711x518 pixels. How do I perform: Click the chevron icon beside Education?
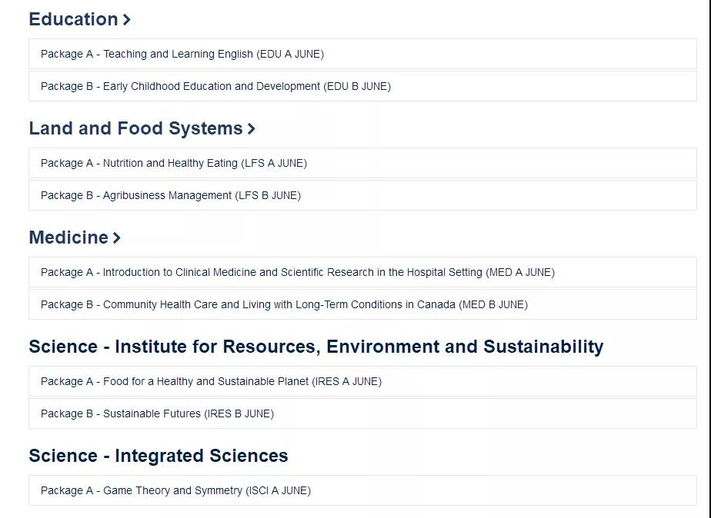[x=127, y=19]
